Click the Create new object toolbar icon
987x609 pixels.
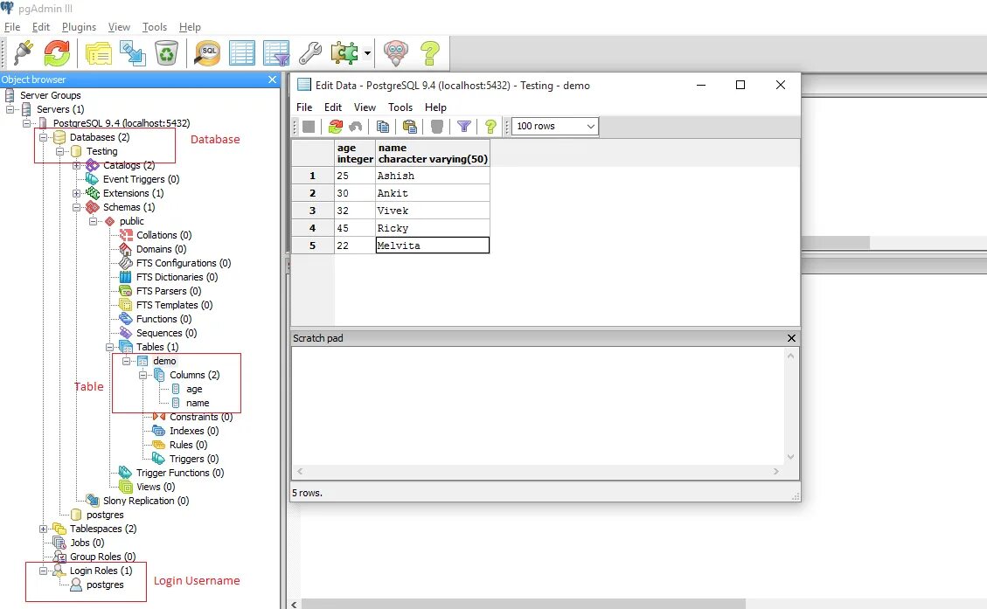coord(133,53)
